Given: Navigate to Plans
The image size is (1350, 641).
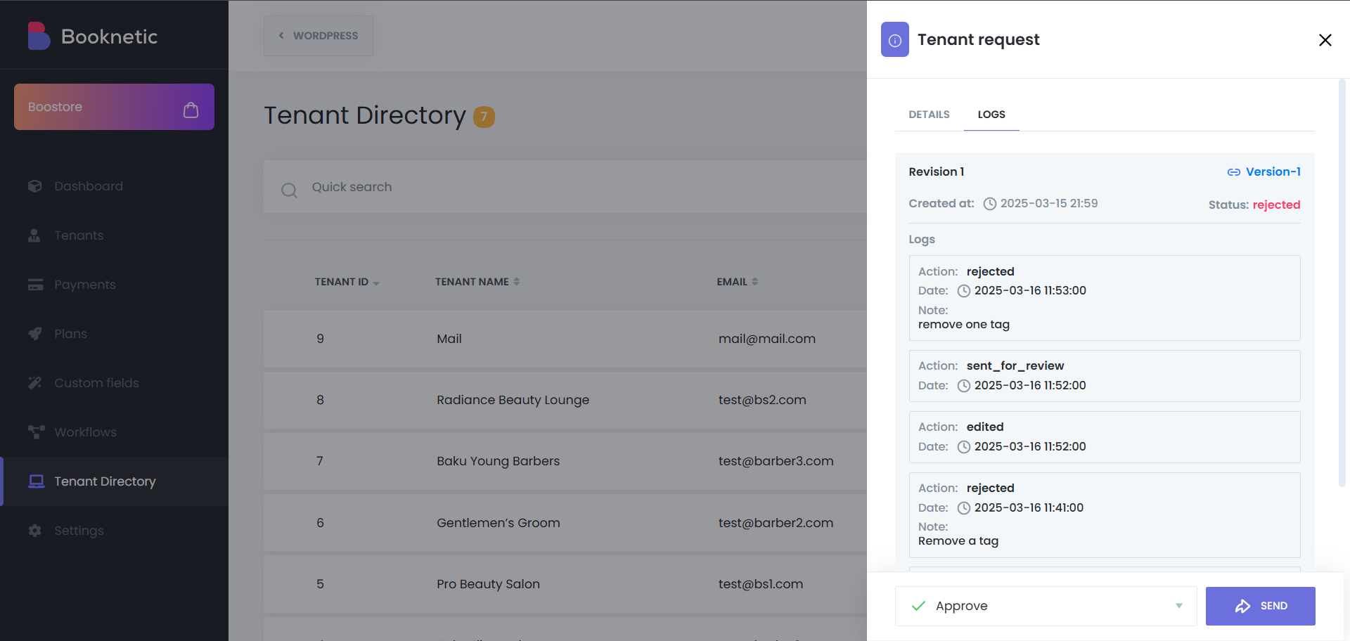Looking at the screenshot, I should (x=114, y=334).
